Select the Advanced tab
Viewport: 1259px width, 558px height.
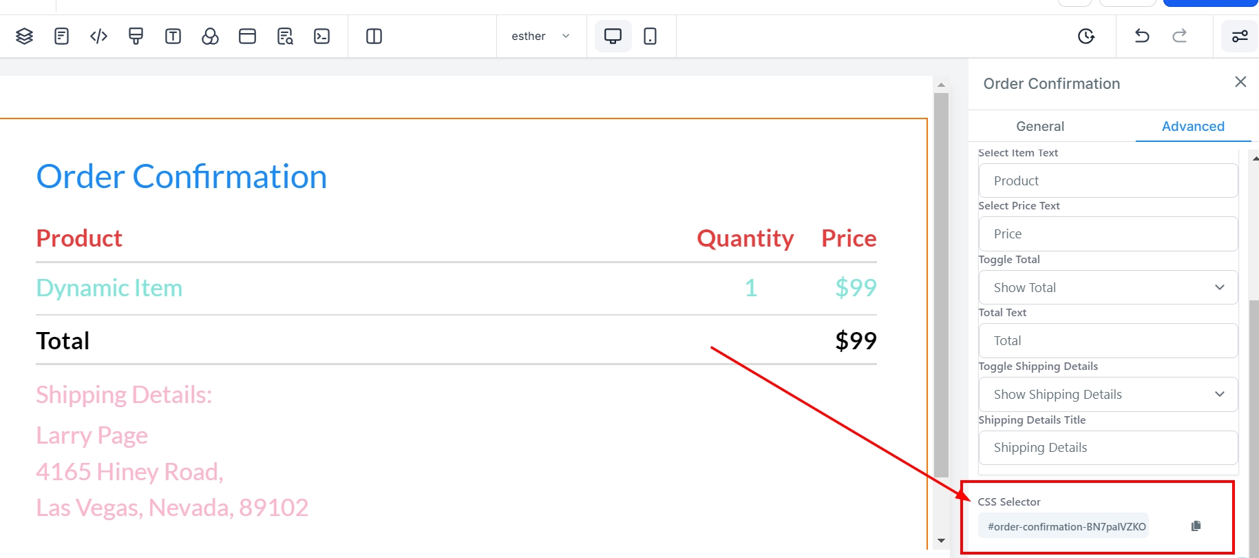(1193, 127)
